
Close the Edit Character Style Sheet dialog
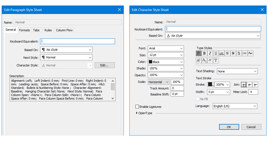coord(262,10)
